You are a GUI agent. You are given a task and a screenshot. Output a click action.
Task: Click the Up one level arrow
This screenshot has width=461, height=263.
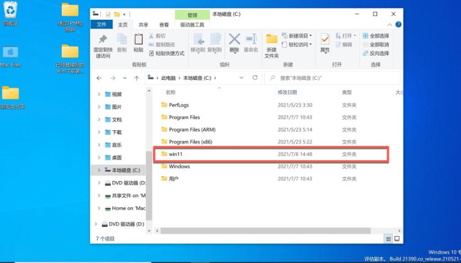pos(136,78)
